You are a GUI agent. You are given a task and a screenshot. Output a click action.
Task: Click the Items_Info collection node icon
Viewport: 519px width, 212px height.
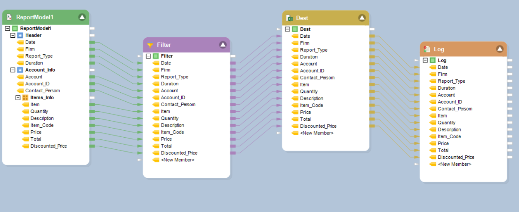(x=25, y=98)
